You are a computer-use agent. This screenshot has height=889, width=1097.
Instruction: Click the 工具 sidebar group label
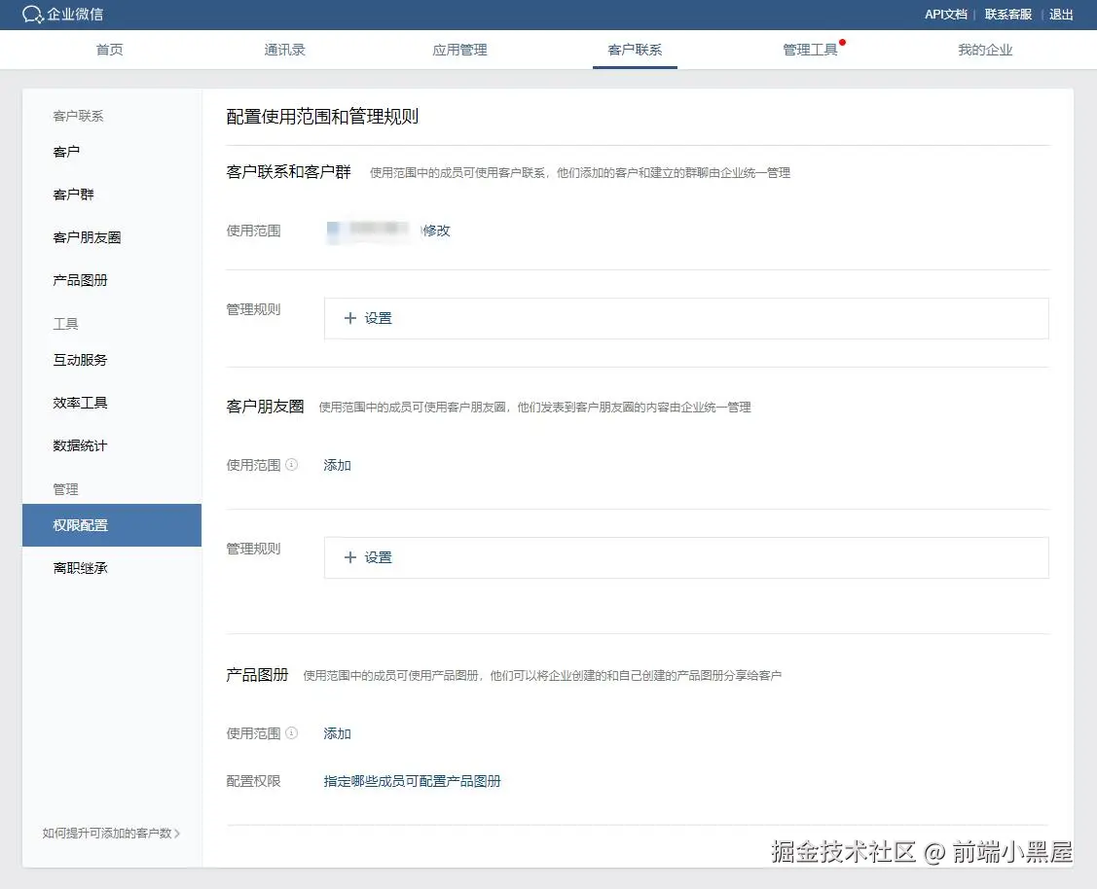coord(66,324)
